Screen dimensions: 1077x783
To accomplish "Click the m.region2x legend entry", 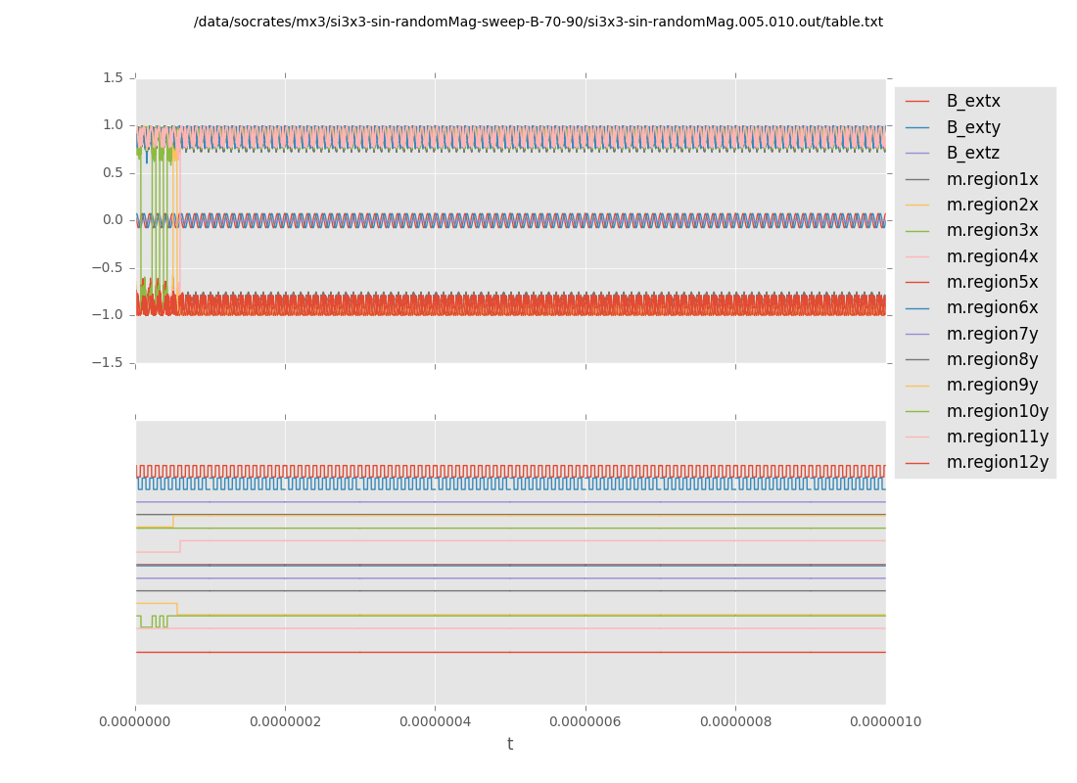I will click(x=992, y=205).
